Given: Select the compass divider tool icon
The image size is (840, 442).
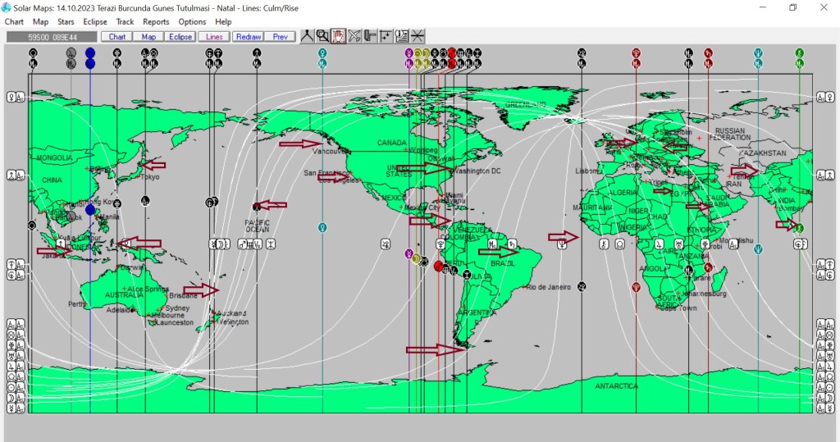Looking at the screenshot, I should pos(307,36).
